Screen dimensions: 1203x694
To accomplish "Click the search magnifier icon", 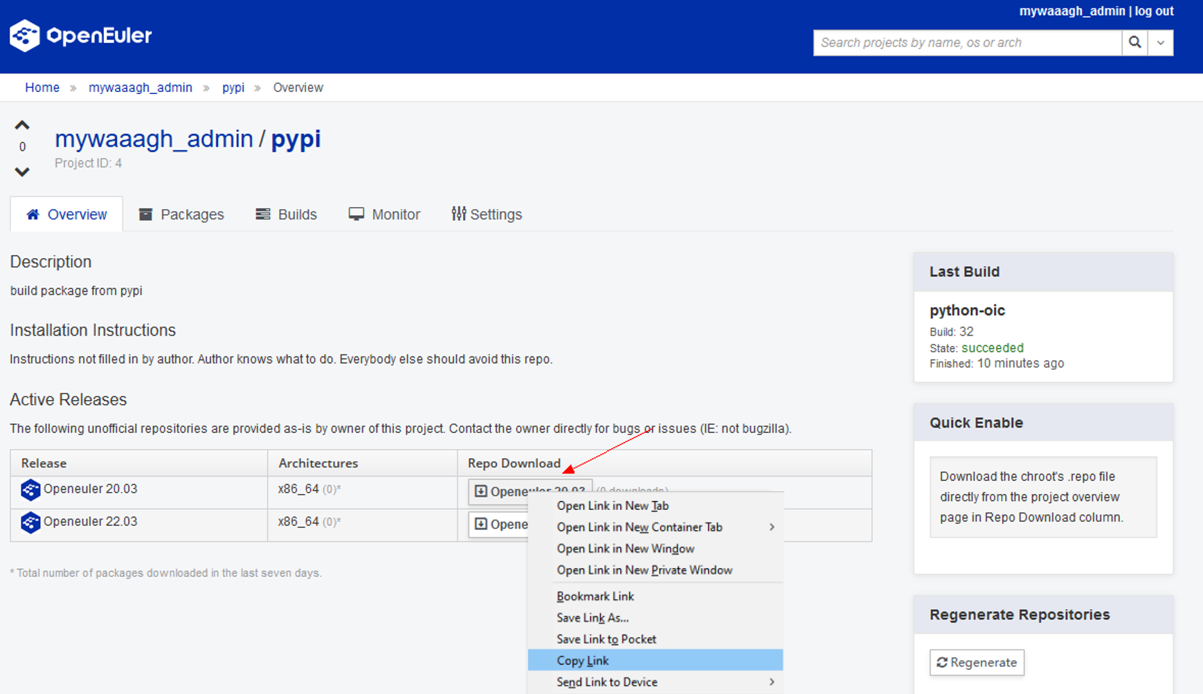I will (1134, 42).
